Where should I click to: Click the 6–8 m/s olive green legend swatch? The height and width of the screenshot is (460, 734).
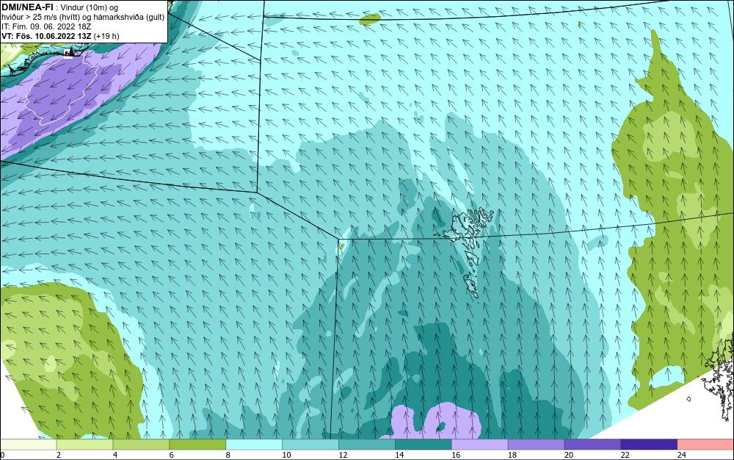(x=197, y=444)
